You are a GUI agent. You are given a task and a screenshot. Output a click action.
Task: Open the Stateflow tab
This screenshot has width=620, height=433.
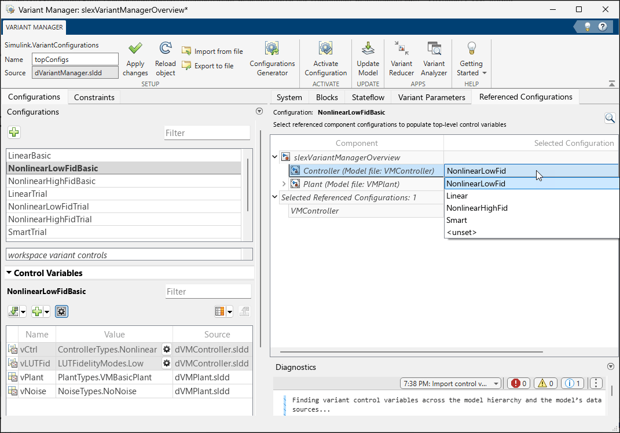tap(368, 97)
